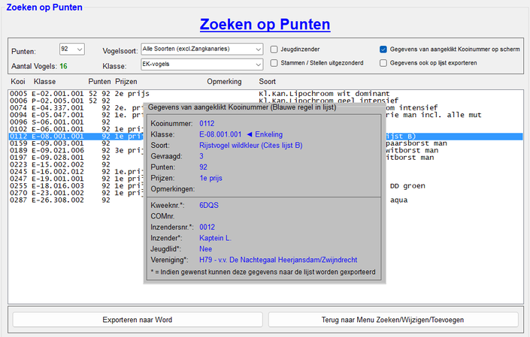Select list row for Kooi 0159

tap(75, 143)
